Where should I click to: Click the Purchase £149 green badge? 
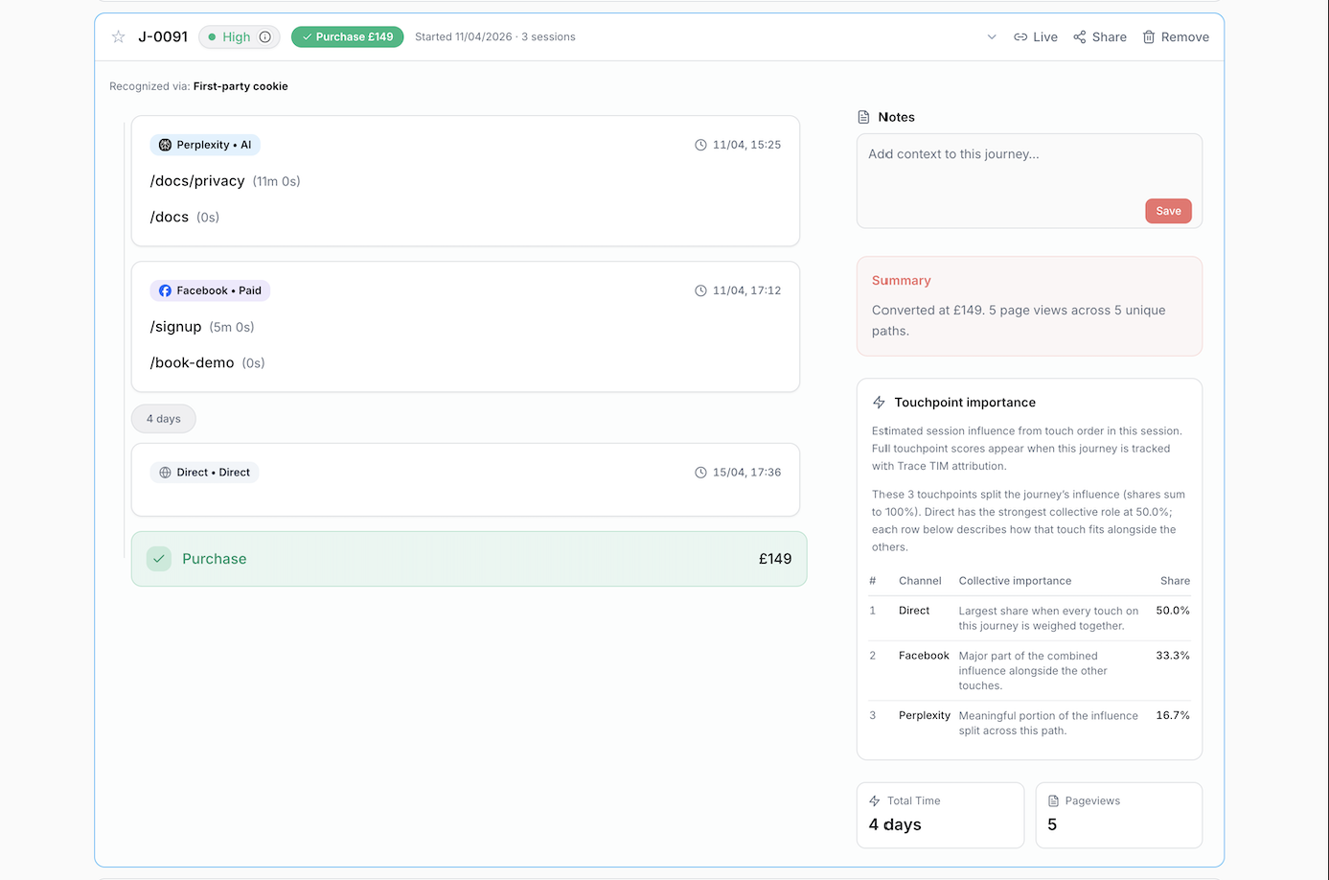click(348, 37)
